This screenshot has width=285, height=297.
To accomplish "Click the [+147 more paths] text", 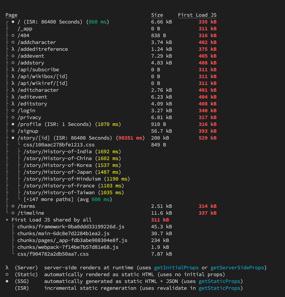I will [48, 199].
